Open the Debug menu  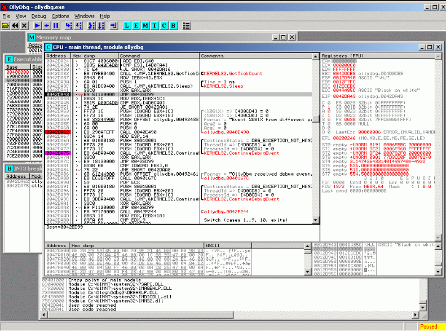[x=39, y=16]
